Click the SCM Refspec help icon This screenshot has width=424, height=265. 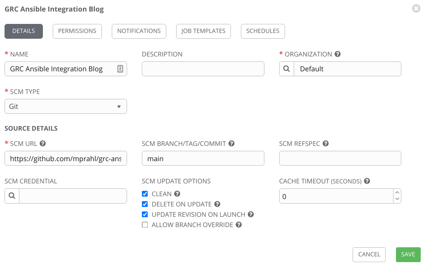click(x=325, y=143)
